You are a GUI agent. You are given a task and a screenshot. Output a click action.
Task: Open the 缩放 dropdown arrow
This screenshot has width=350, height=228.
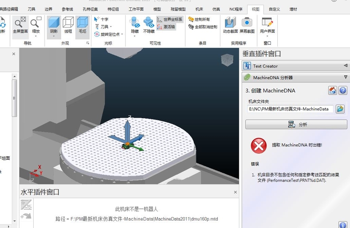(36, 36)
